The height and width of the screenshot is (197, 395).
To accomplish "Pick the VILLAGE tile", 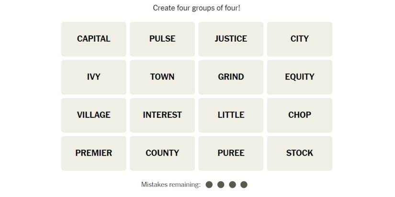I will click(x=94, y=115).
